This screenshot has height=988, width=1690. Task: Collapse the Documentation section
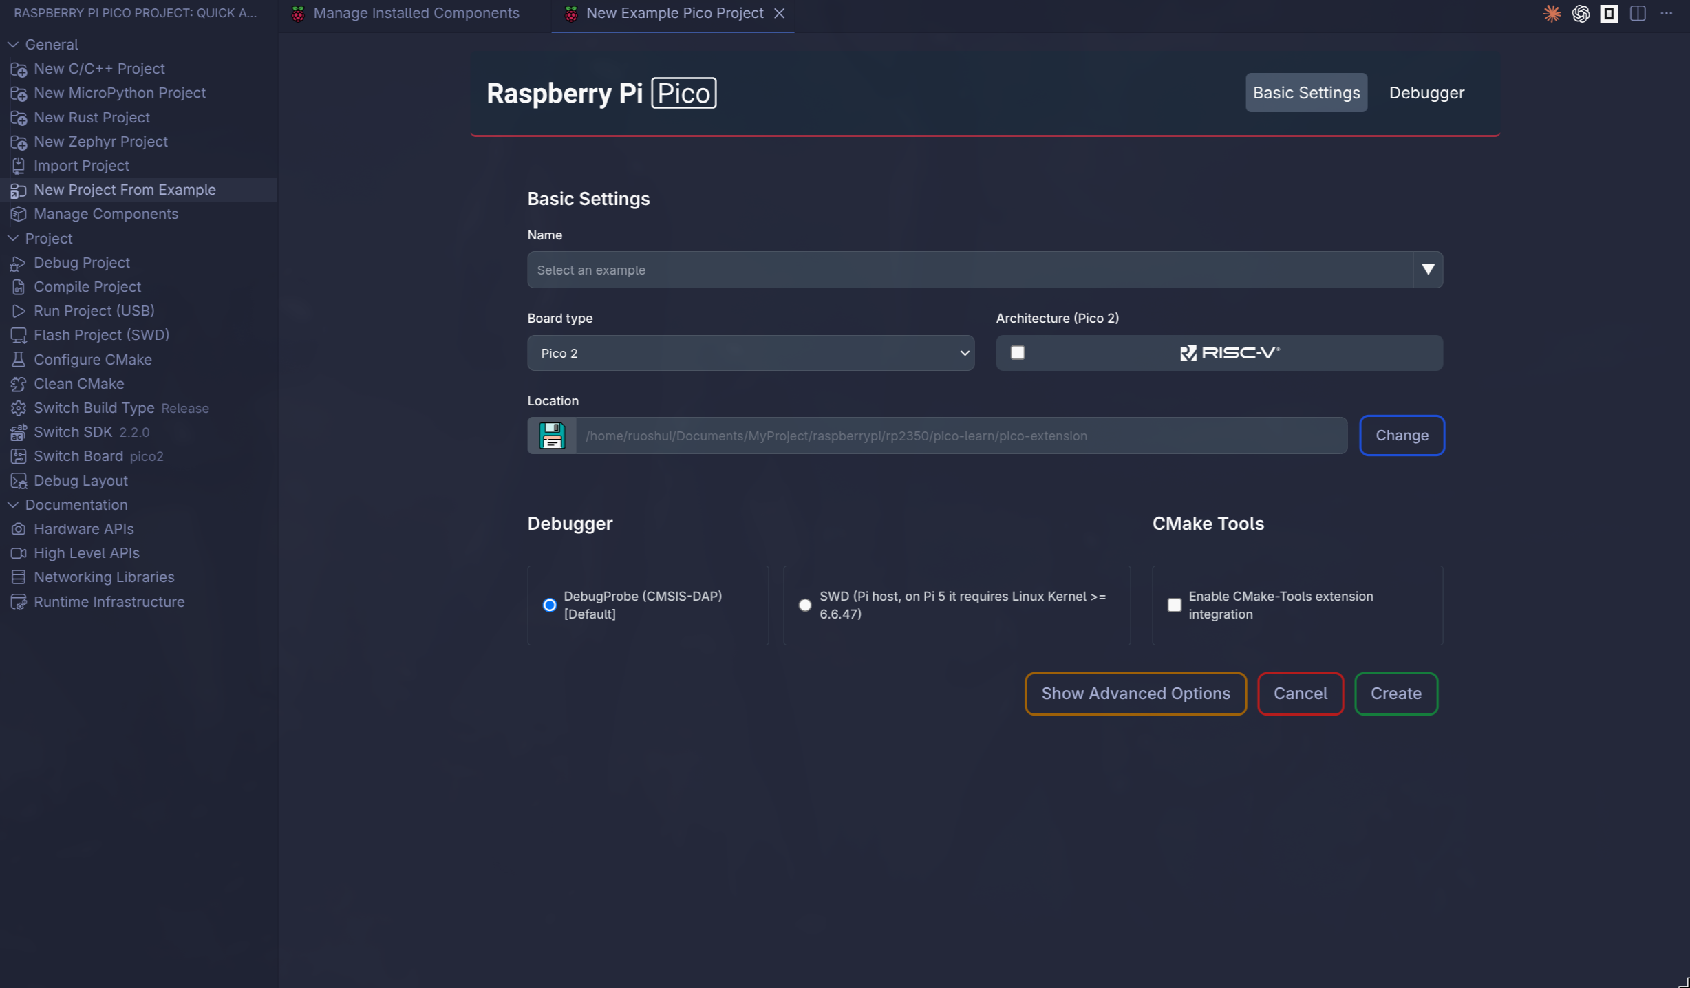pos(12,505)
